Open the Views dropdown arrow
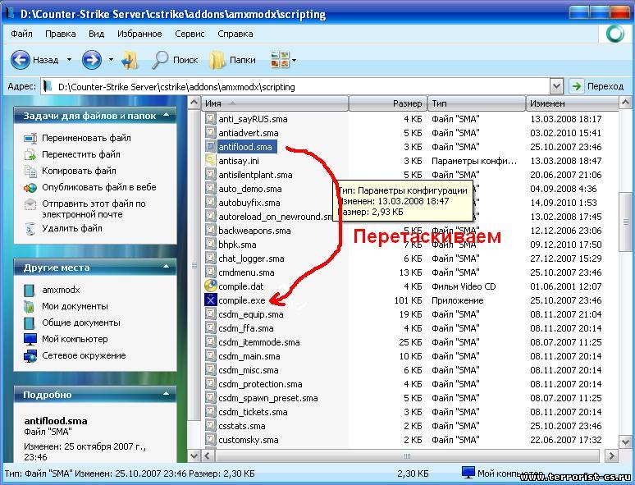The height and width of the screenshot is (485, 635). click(294, 61)
